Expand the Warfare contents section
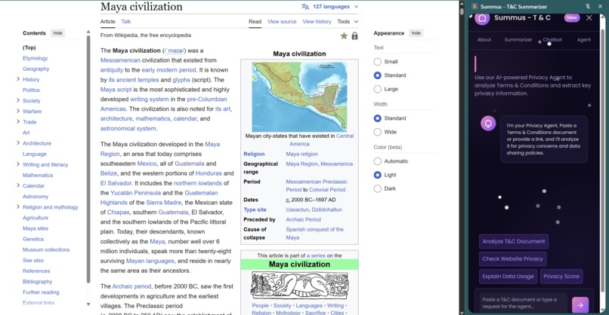Screen dimensions: 609x315 (x=18, y=111)
